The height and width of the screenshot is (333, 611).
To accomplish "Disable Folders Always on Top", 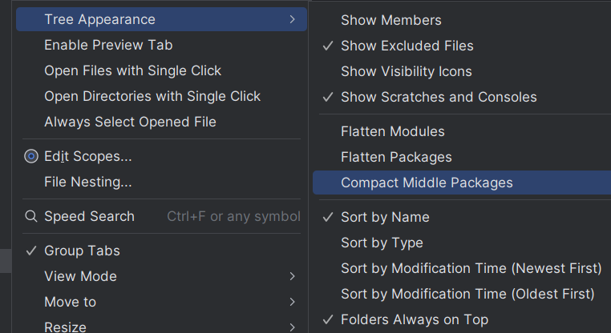I will (x=414, y=319).
